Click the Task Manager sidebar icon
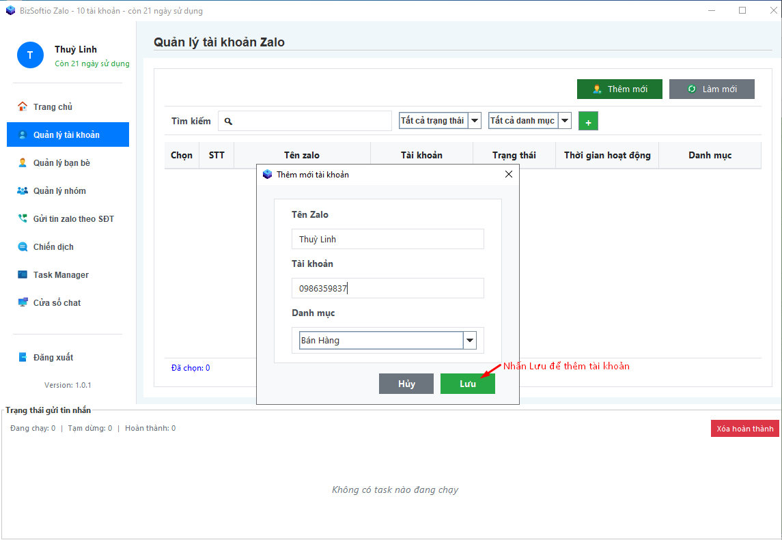This screenshot has width=782, height=540. click(23, 274)
